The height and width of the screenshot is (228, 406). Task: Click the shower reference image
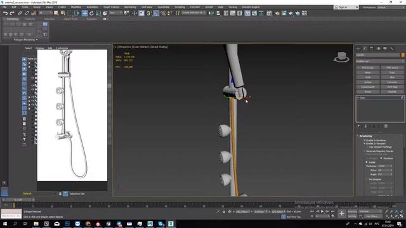pos(72,115)
